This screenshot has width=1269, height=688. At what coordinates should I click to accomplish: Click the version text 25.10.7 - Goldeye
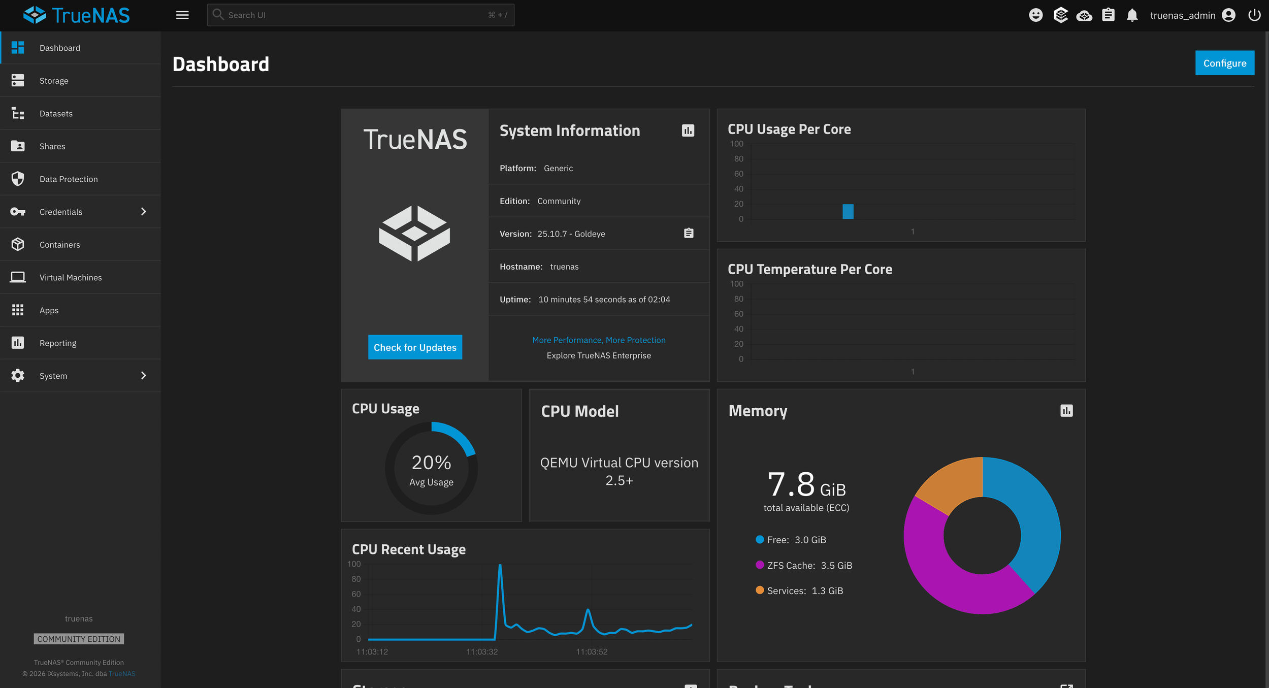tap(571, 234)
